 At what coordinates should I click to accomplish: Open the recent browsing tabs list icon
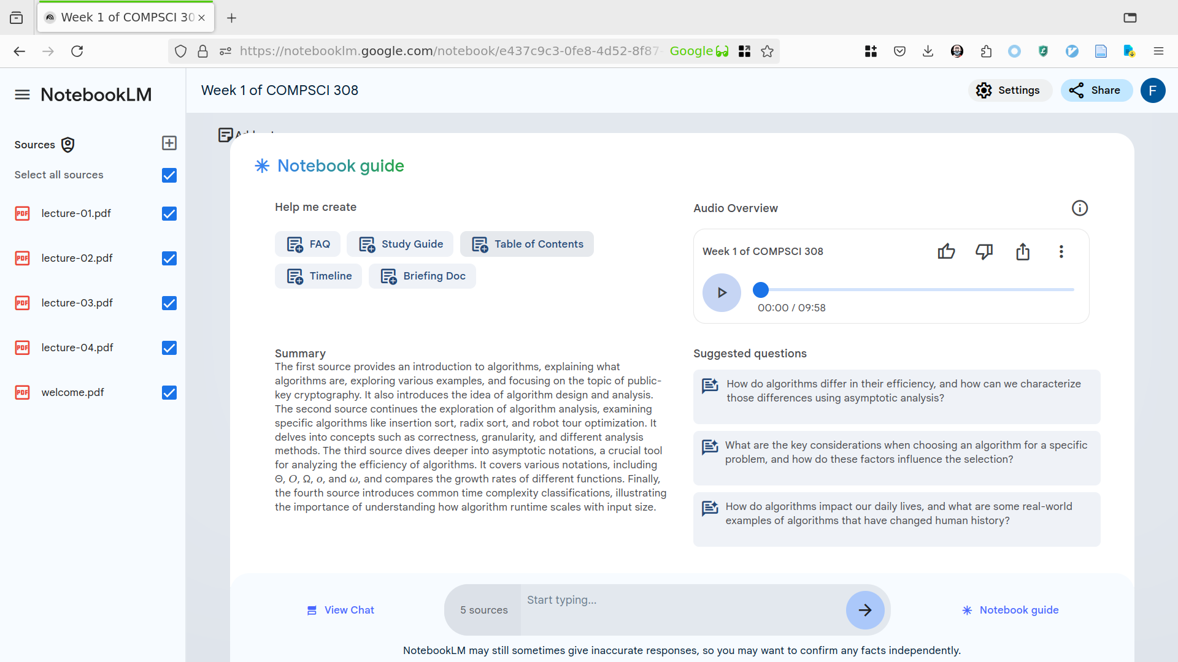point(17,18)
